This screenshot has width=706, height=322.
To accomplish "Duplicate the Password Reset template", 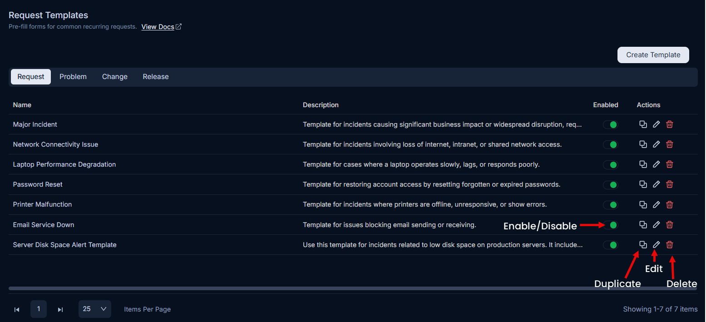I will [x=643, y=184].
